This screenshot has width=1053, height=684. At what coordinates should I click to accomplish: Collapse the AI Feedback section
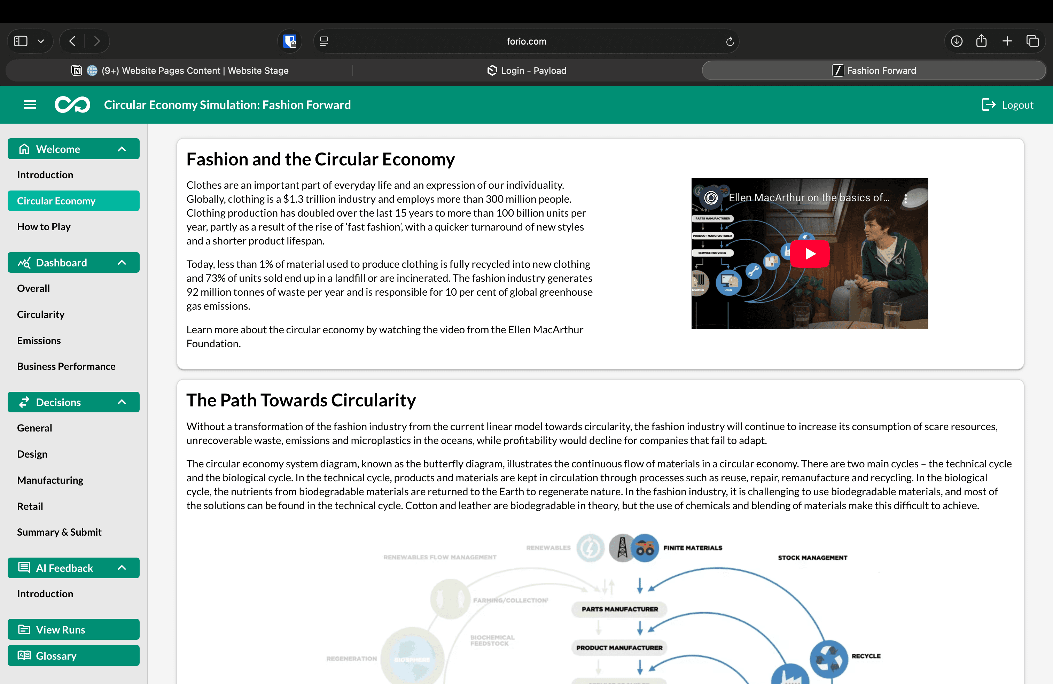pos(122,568)
